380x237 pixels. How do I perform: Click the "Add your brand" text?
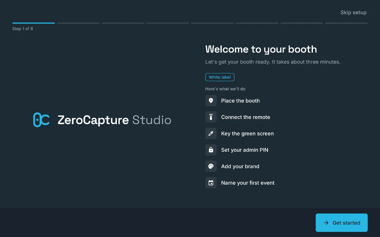tap(240, 166)
